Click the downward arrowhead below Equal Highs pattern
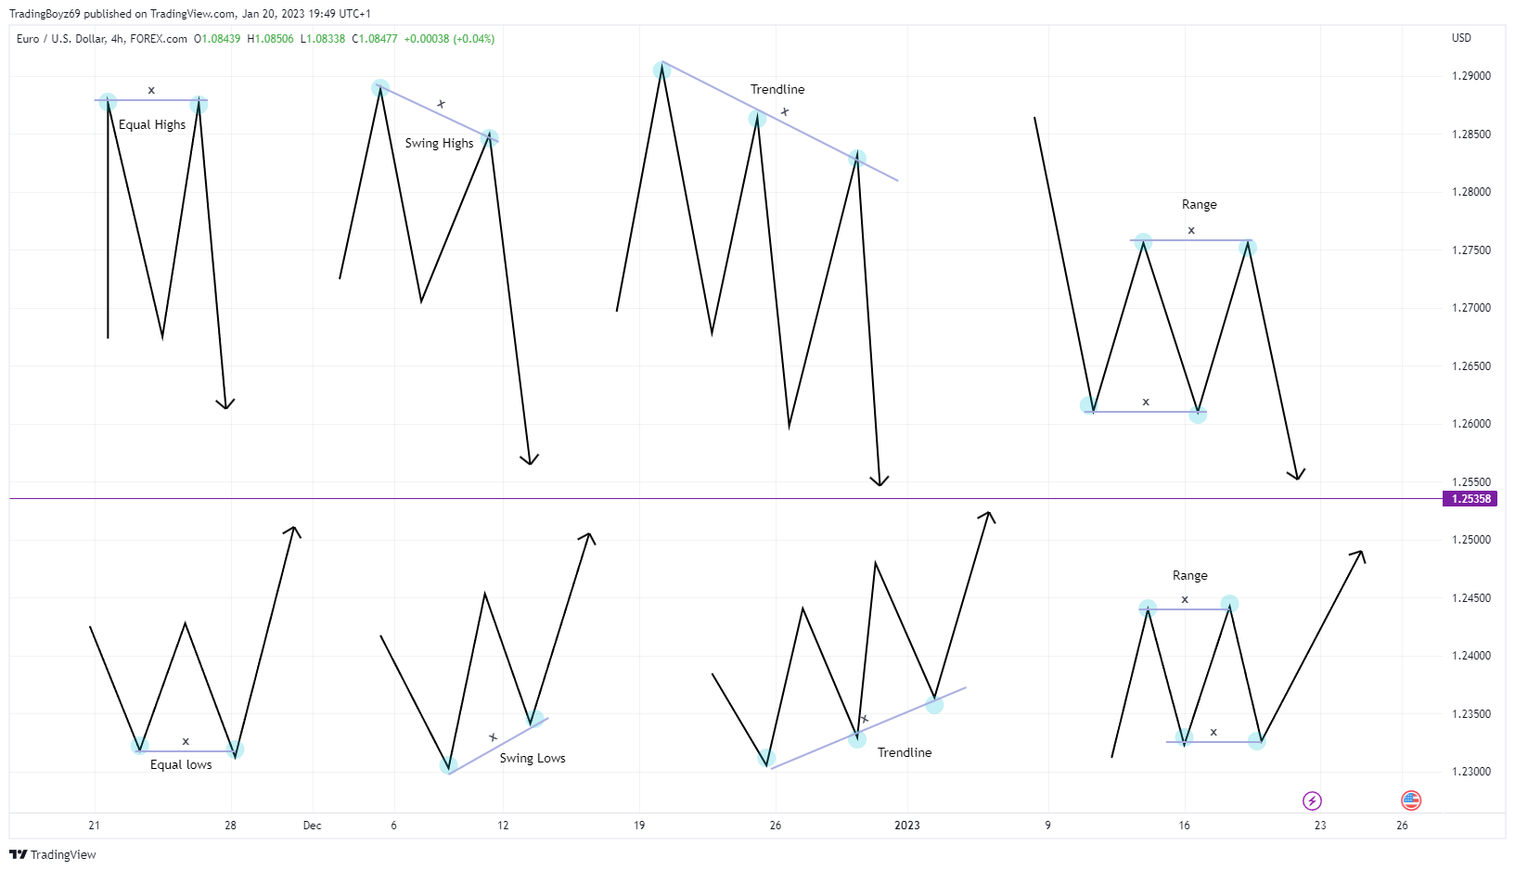This screenshot has width=1515, height=871. click(225, 403)
